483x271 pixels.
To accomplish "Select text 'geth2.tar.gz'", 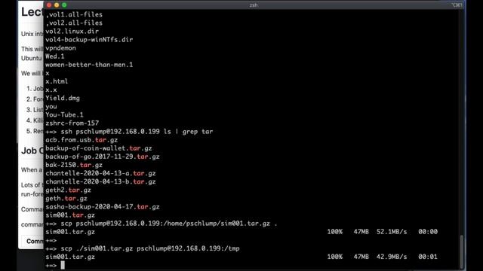I will 68,190.
